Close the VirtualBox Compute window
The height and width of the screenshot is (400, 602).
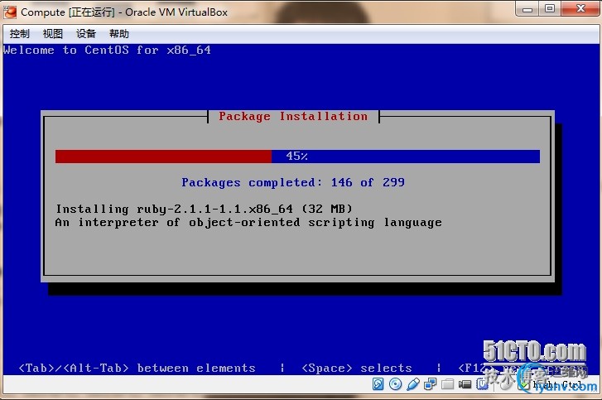580,8
